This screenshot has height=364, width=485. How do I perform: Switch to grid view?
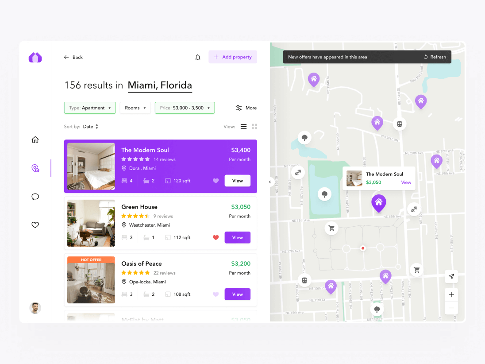click(254, 127)
